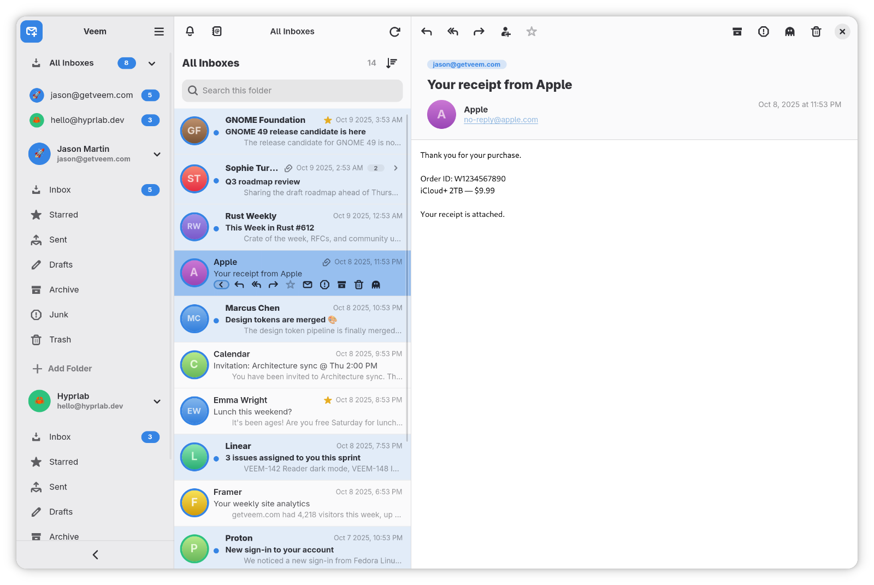Click the ghost icon in reader toolbar
The image size is (874, 585).
pos(790,32)
